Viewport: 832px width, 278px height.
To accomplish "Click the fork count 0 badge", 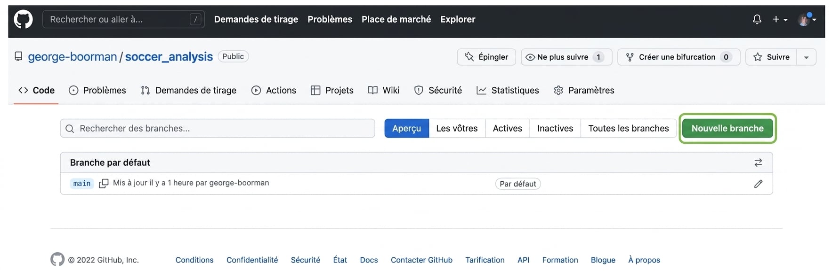I will [726, 57].
